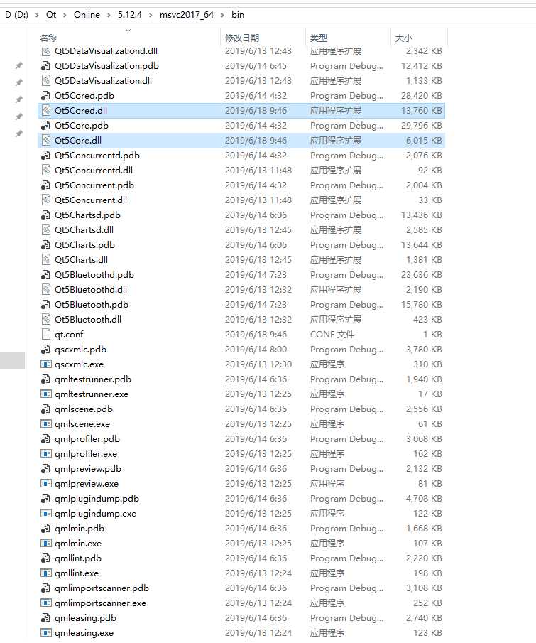Open chevron dropdown after Qt in path
This screenshot has width=536, height=643.
point(65,15)
